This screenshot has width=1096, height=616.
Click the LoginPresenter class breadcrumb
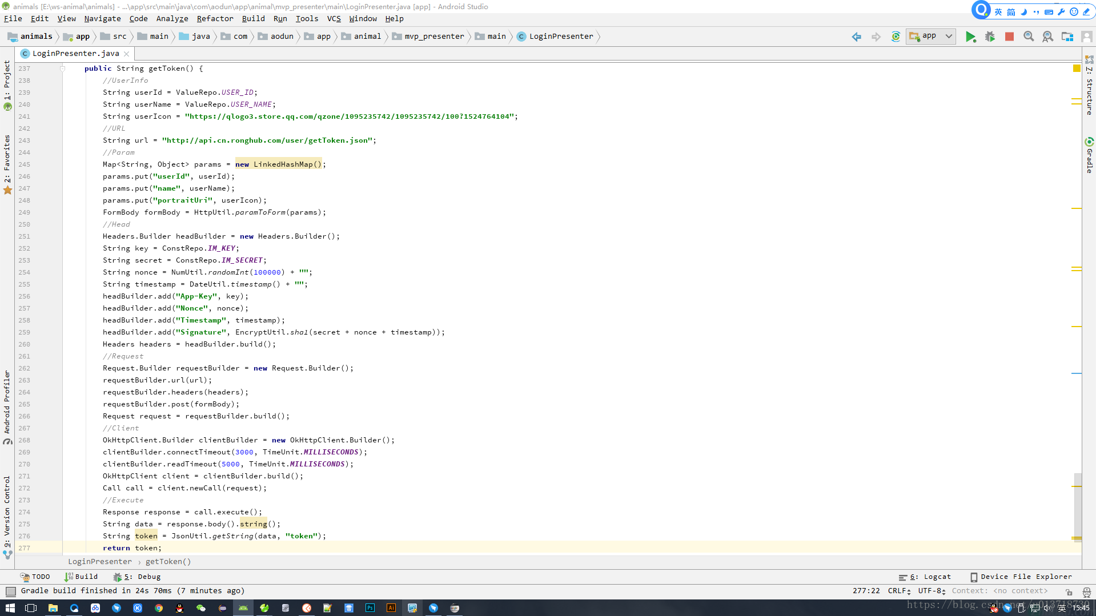[555, 37]
